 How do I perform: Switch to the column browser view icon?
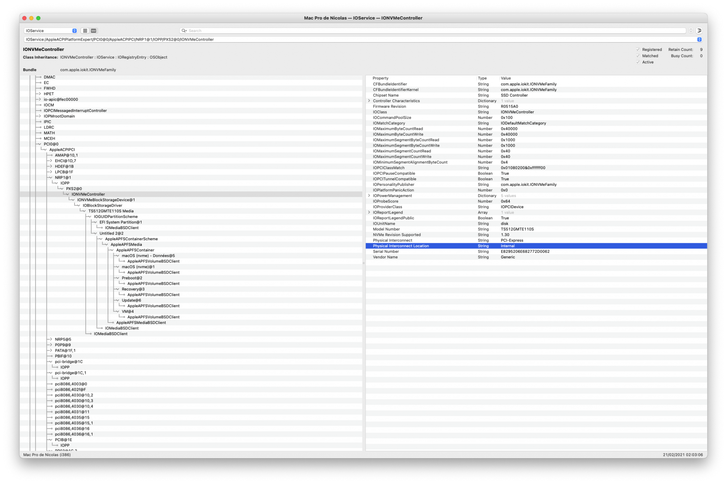(93, 31)
